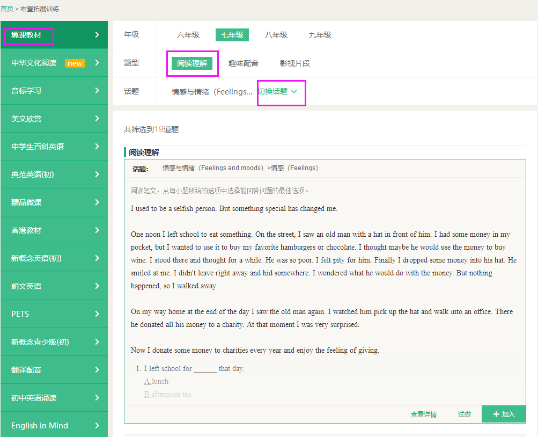This screenshot has width=538, height=437.
Task: Switch to 趣味配音 question type
Action: point(244,63)
